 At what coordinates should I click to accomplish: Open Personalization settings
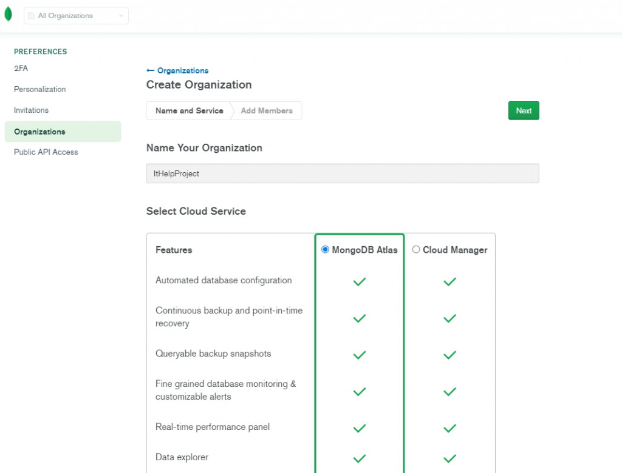tap(40, 89)
